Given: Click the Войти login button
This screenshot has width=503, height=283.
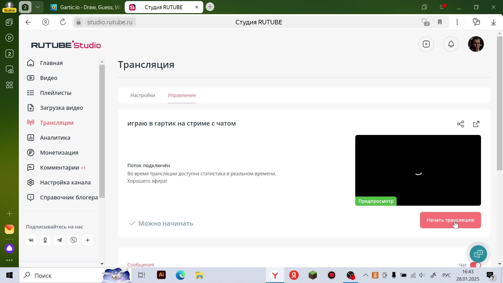Looking at the screenshot, I should coord(9,10).
